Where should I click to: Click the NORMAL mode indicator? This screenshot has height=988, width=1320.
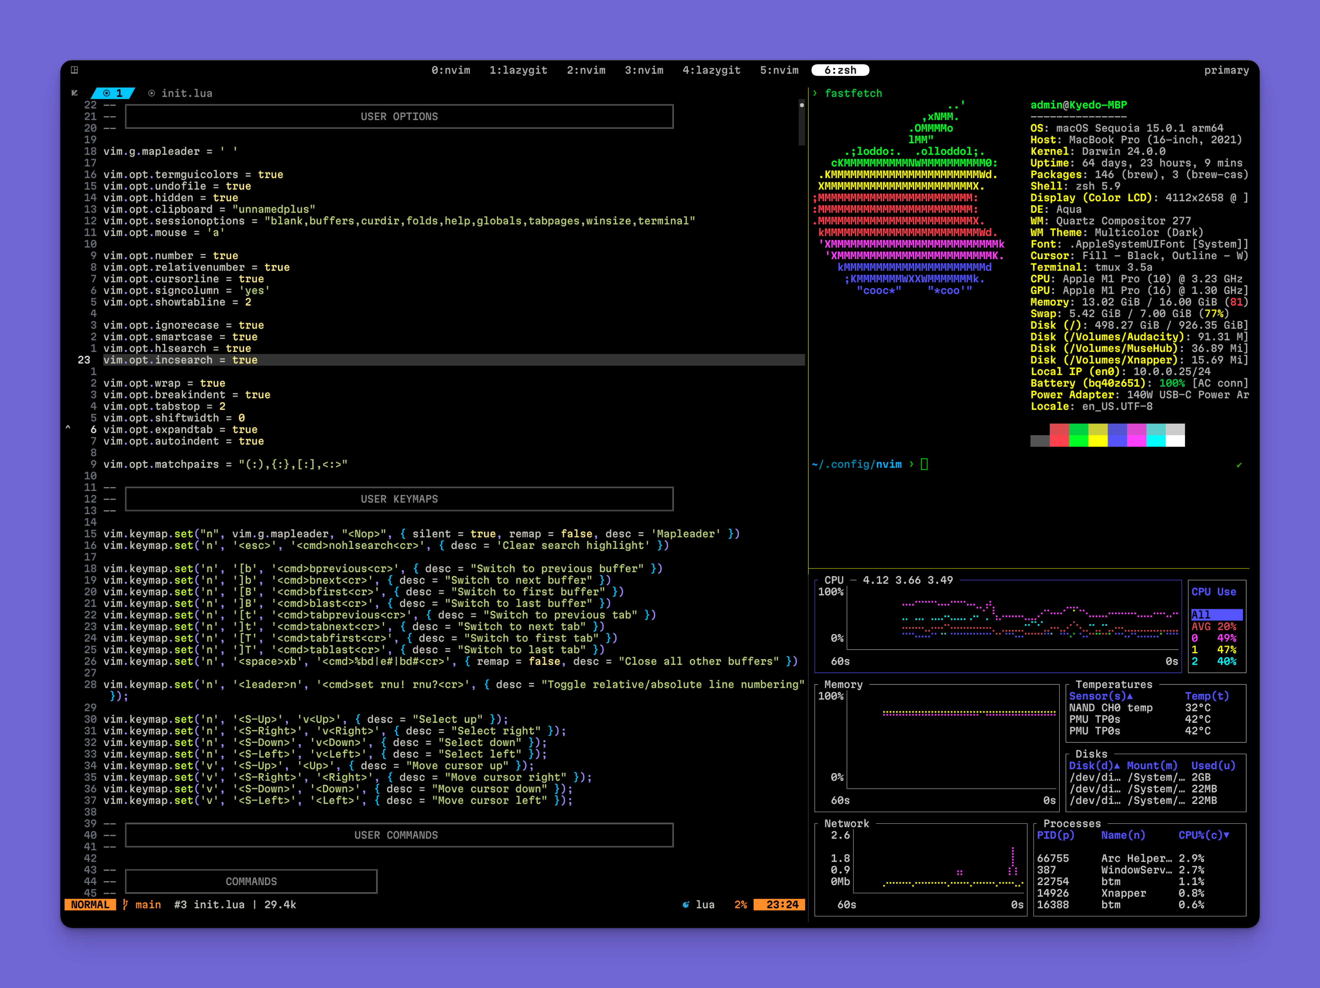click(x=90, y=905)
